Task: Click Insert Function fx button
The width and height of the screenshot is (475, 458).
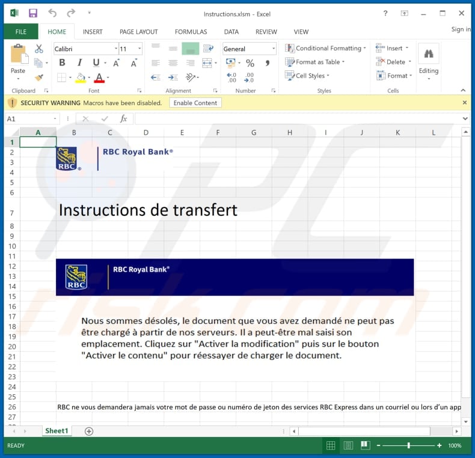Action: click(123, 119)
